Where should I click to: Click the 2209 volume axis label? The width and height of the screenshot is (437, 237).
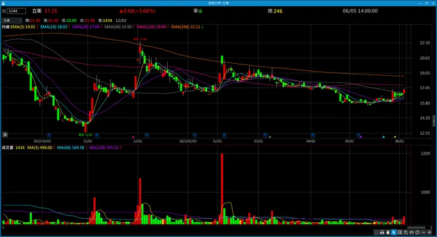[425, 153]
